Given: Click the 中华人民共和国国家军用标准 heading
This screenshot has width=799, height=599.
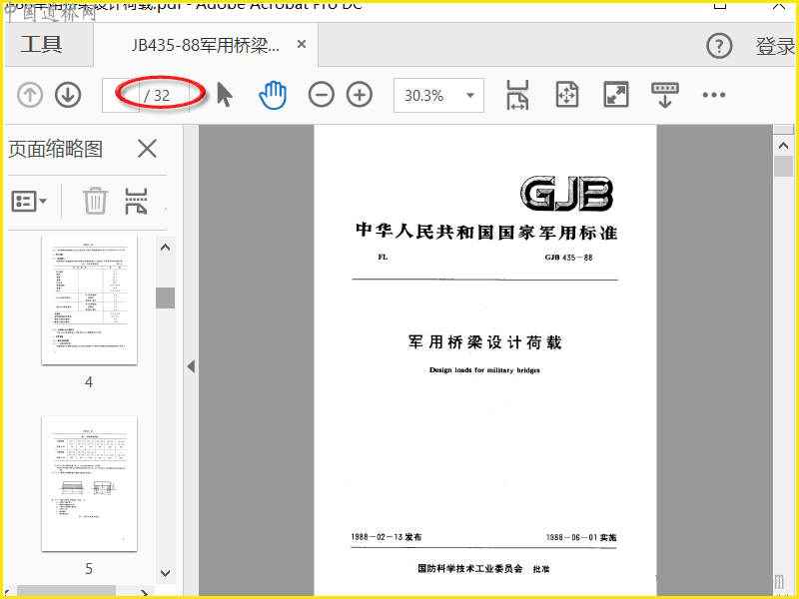Looking at the screenshot, I should tap(486, 233).
